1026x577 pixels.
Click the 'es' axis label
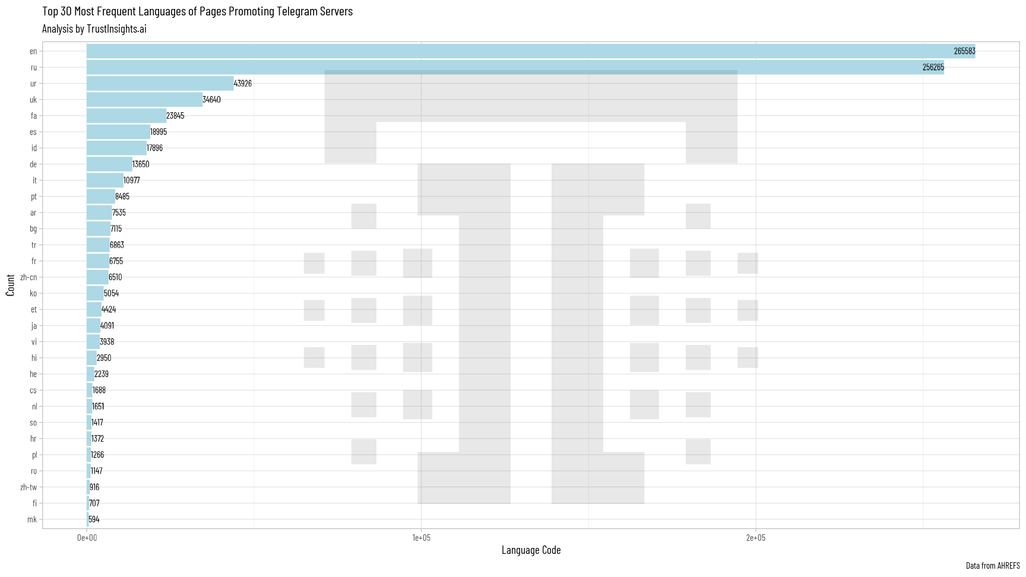coord(33,132)
